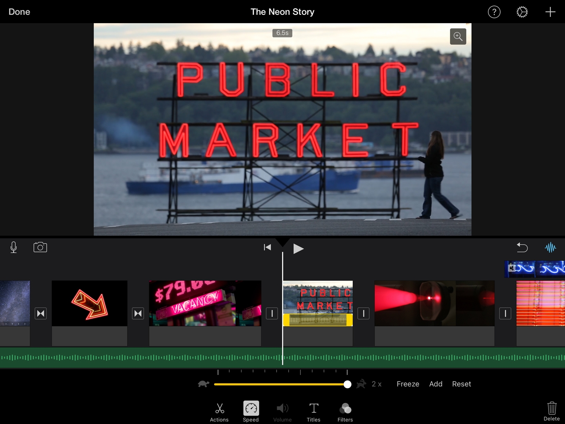The height and width of the screenshot is (424, 565).
Task: Open the Filters tab
Action: pyautogui.click(x=345, y=412)
